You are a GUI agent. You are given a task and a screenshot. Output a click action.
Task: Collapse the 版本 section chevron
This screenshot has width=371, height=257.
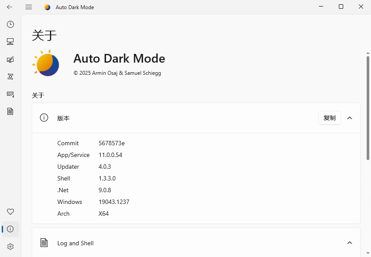pos(350,118)
